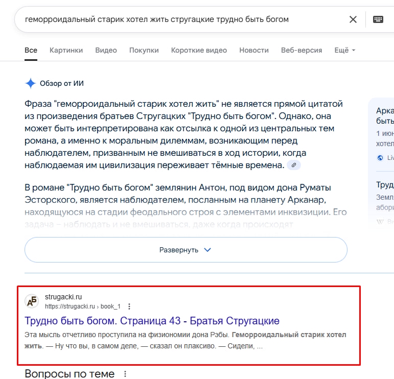Click the strugacki.ru book_1 URL breadcrumb

pos(82,306)
